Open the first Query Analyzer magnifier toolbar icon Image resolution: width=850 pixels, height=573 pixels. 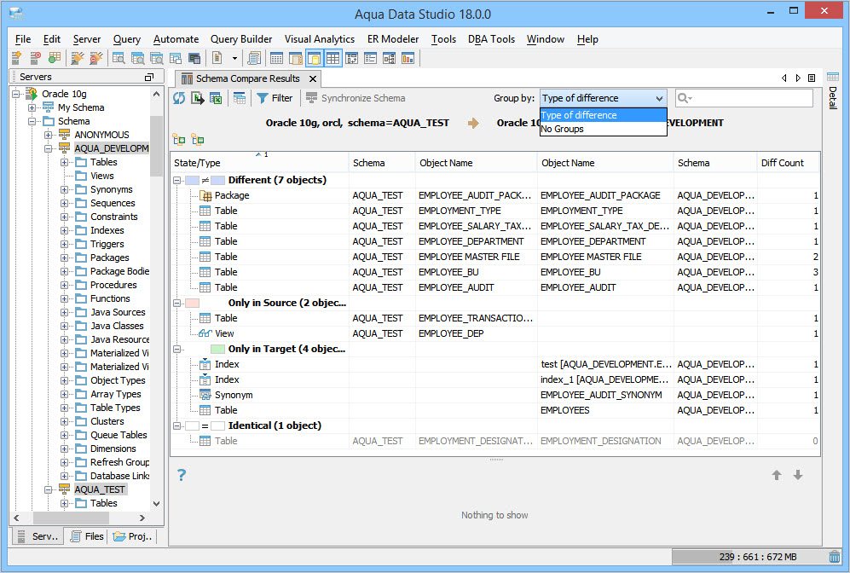[x=119, y=57]
